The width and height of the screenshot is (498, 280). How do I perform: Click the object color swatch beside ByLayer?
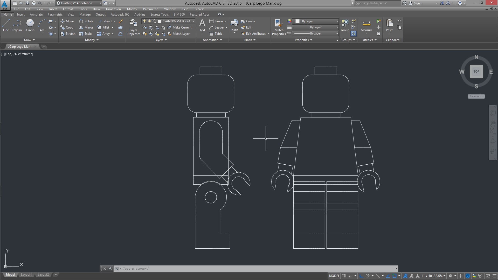tap(298, 21)
